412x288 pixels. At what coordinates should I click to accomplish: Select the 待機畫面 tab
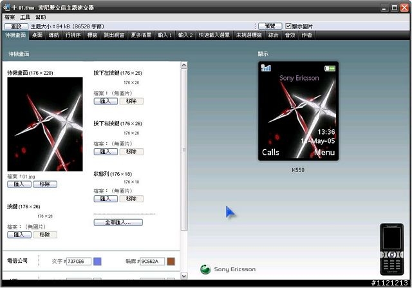coord(15,35)
